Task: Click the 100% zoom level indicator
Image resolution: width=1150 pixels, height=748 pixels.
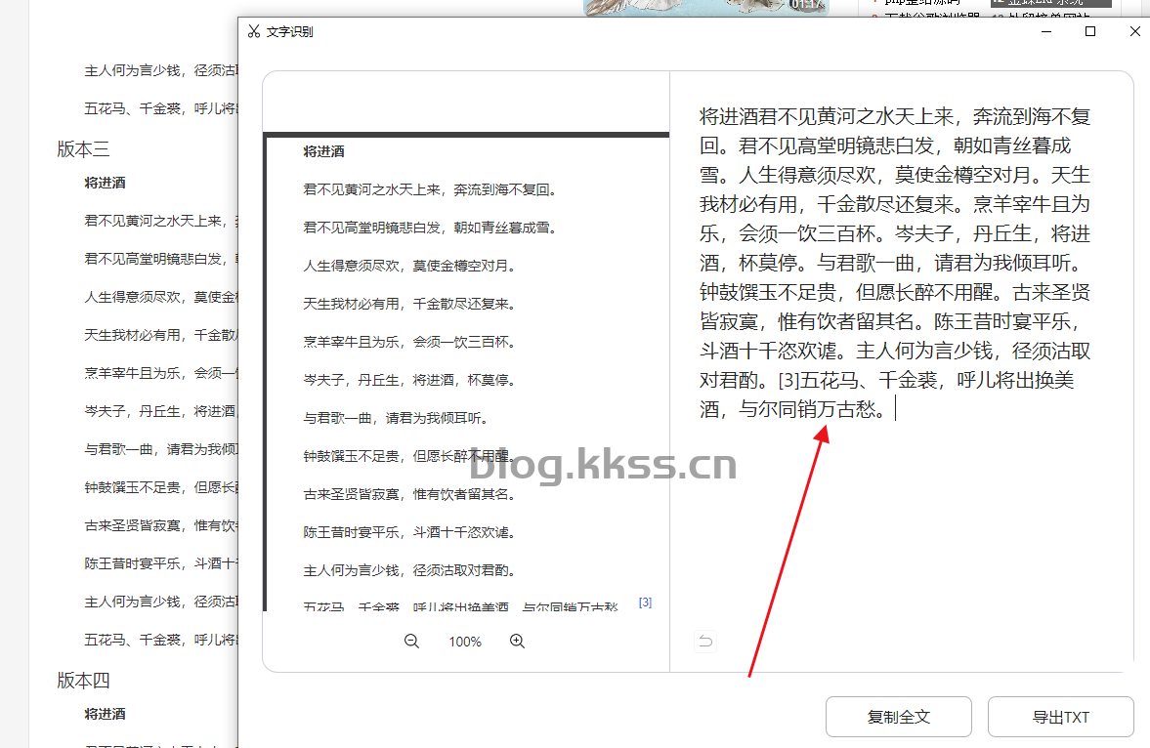Action: 465,642
